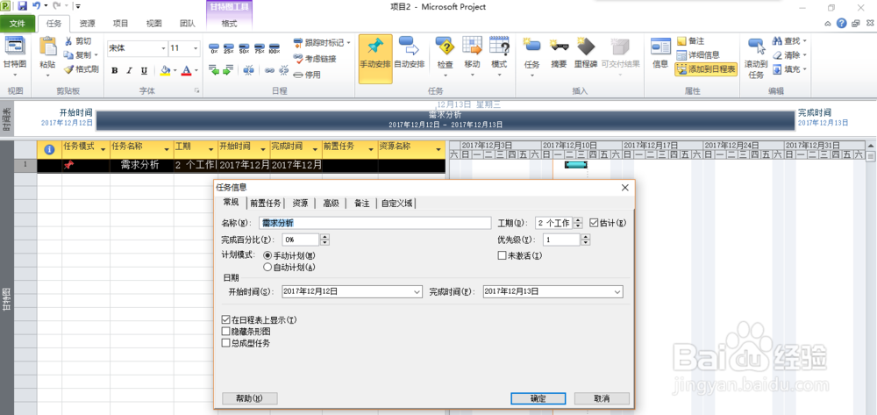Click the cyan Gantt task bar

point(575,164)
